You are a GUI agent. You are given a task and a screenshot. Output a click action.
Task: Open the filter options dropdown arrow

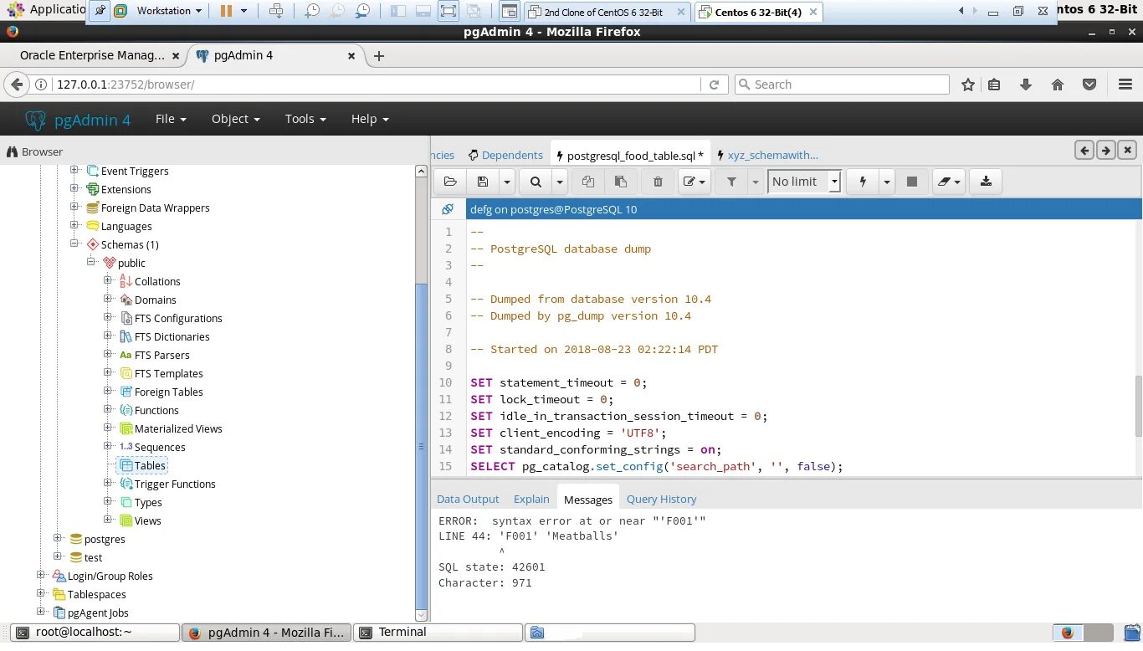click(756, 182)
